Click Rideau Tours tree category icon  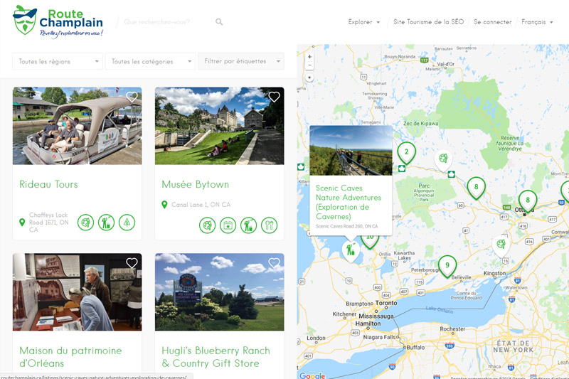point(127,223)
